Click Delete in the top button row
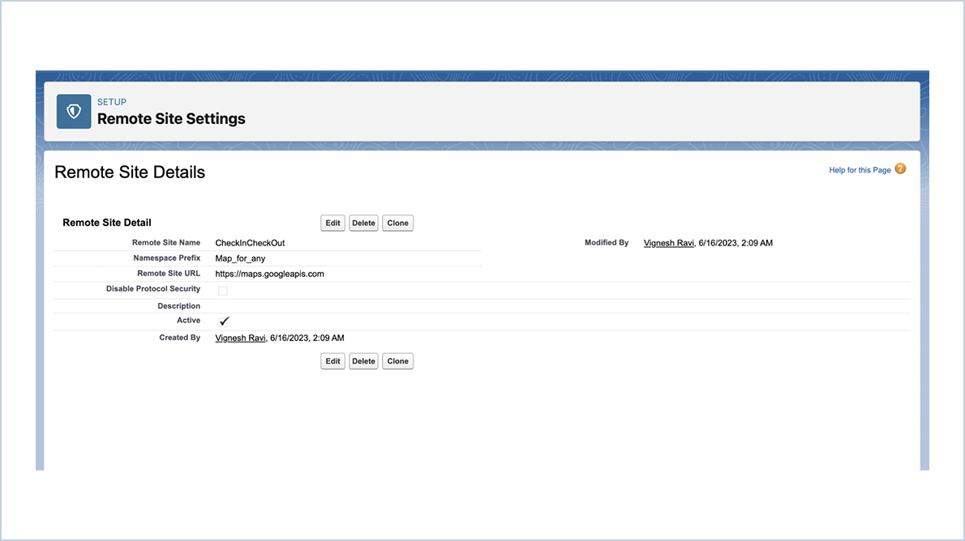 pos(363,223)
